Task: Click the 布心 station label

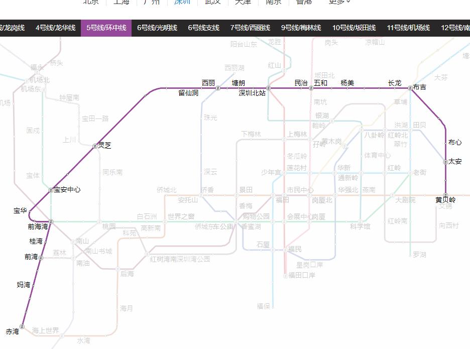Action: click(x=455, y=142)
